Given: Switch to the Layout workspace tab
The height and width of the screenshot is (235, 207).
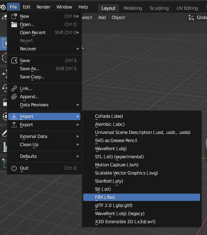Looking at the screenshot, I should point(108,8).
